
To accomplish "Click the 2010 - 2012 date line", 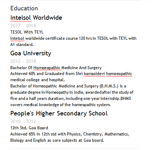I will (x=23, y=121).
